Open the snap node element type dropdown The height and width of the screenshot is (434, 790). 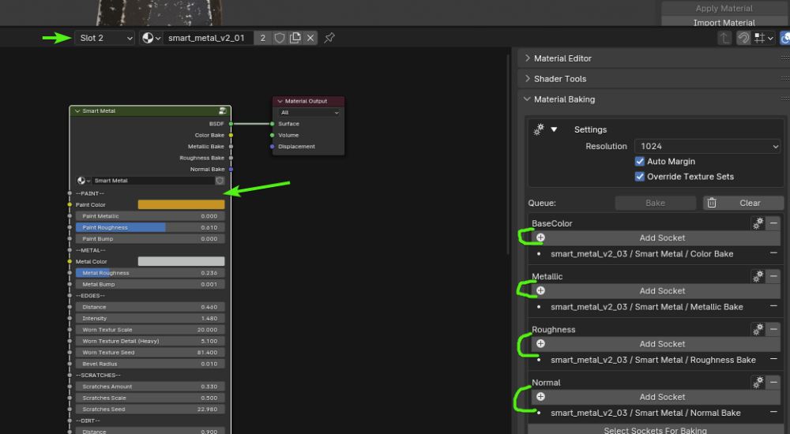(x=763, y=38)
